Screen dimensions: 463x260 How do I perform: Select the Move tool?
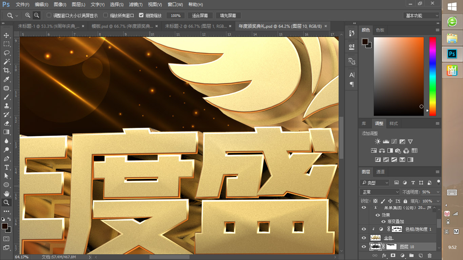[x=6, y=35]
